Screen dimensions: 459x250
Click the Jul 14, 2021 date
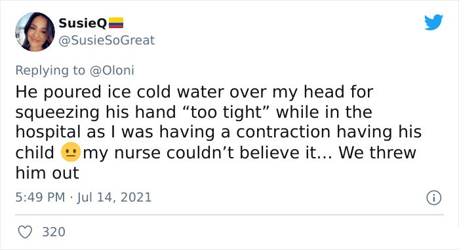click(x=115, y=197)
